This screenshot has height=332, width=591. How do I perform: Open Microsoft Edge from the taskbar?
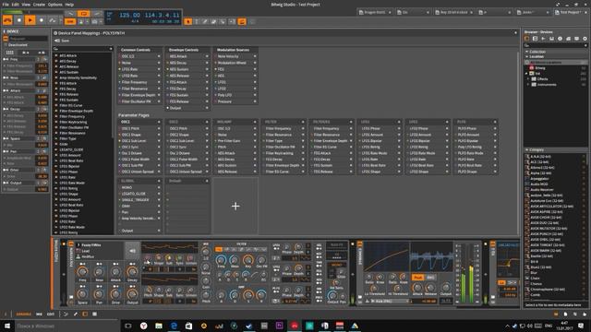[174, 326]
